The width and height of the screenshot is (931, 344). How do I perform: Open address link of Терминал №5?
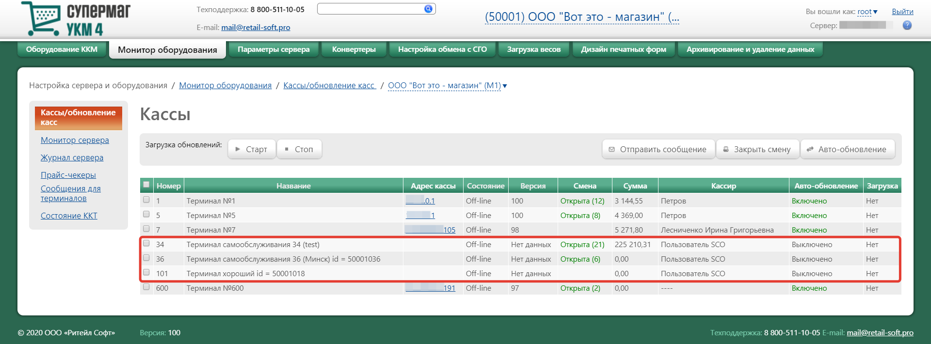click(420, 215)
